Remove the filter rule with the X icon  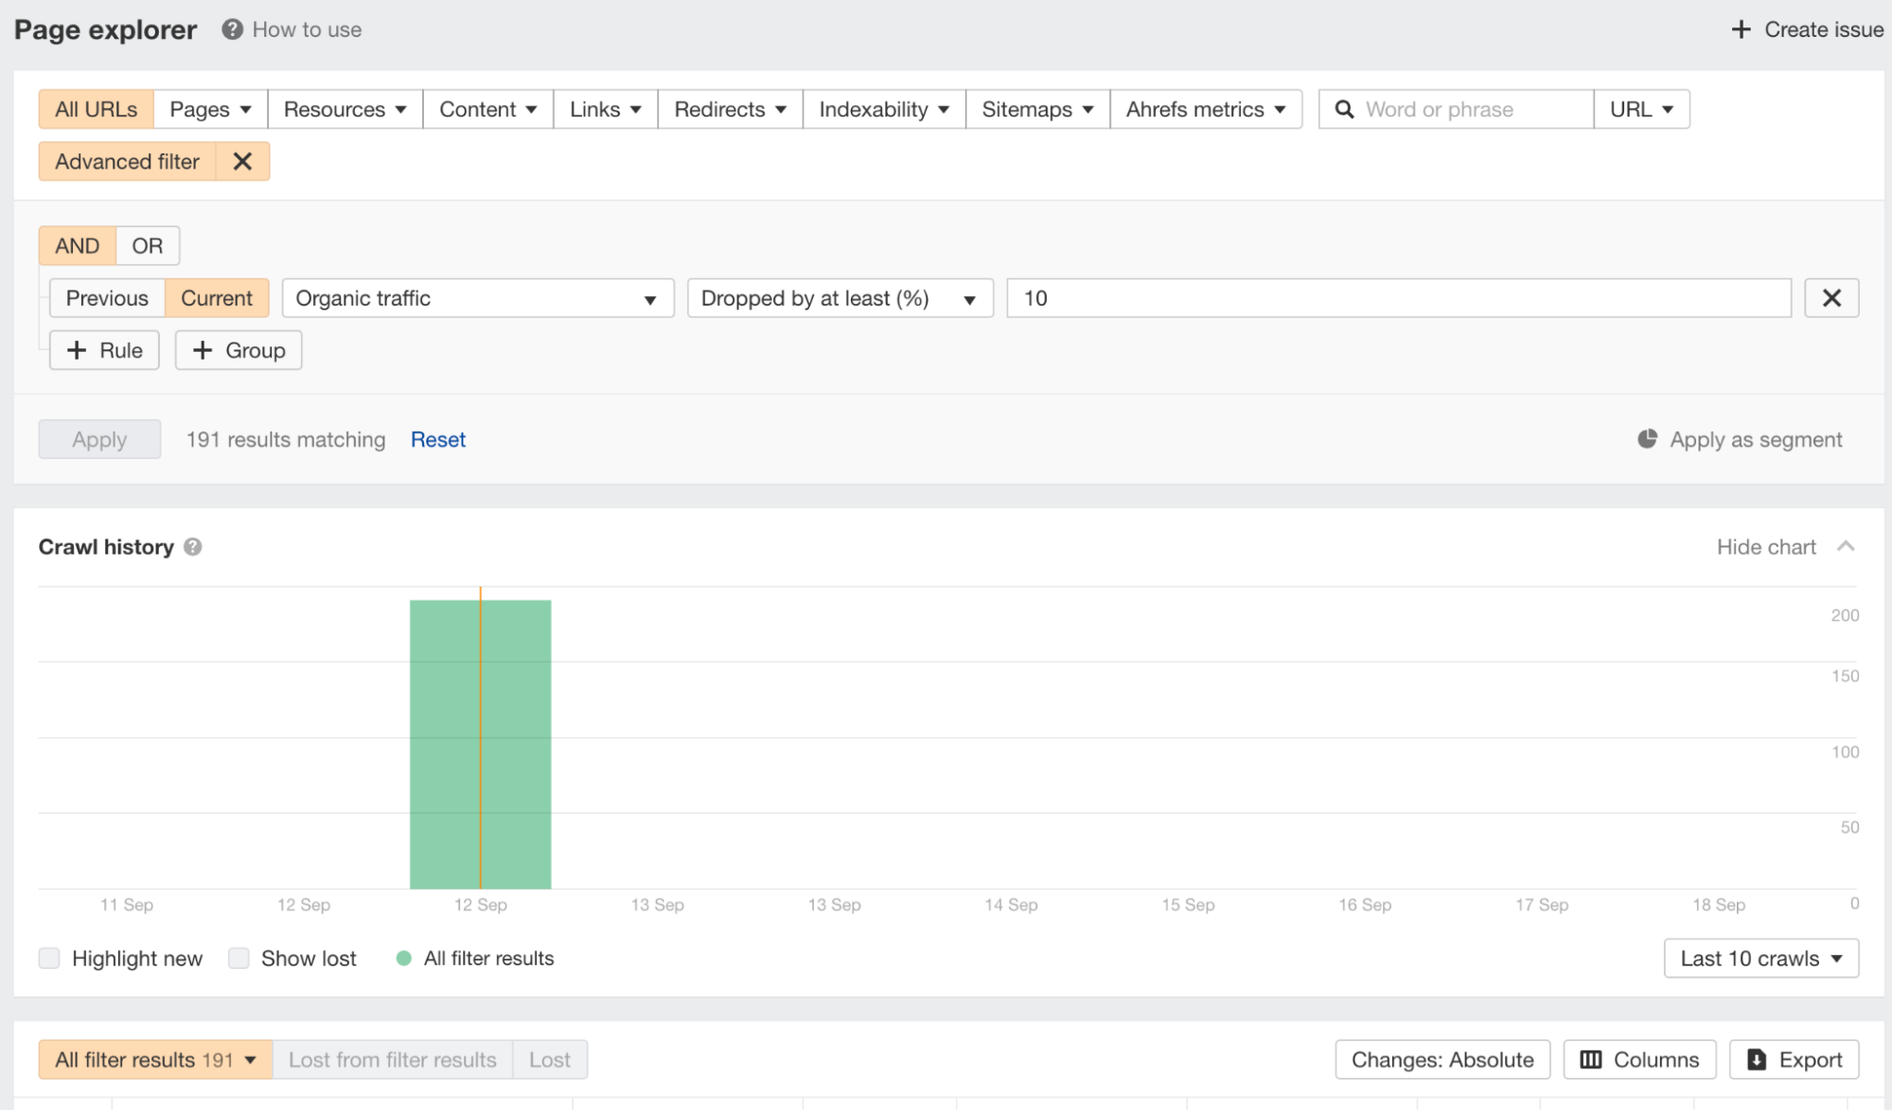coord(1831,297)
